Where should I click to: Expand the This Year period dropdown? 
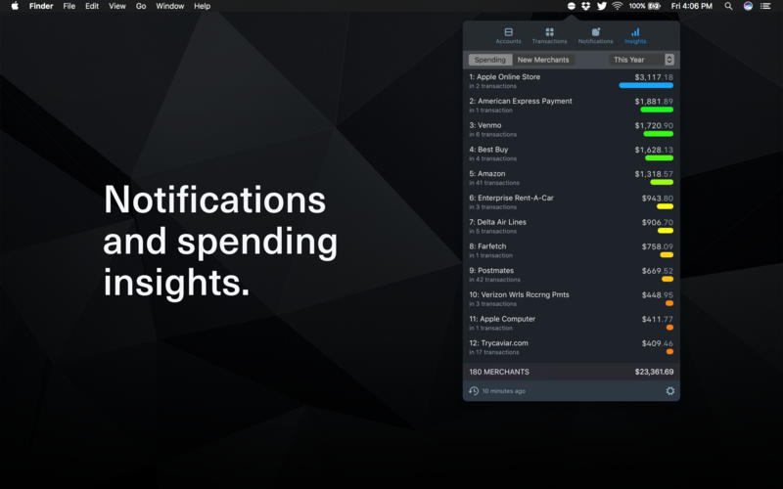[642, 60]
